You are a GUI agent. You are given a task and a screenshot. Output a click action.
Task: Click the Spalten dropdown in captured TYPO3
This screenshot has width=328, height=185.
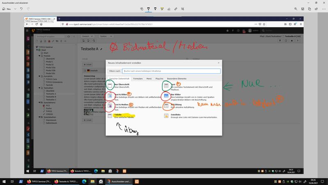tap(106, 36)
